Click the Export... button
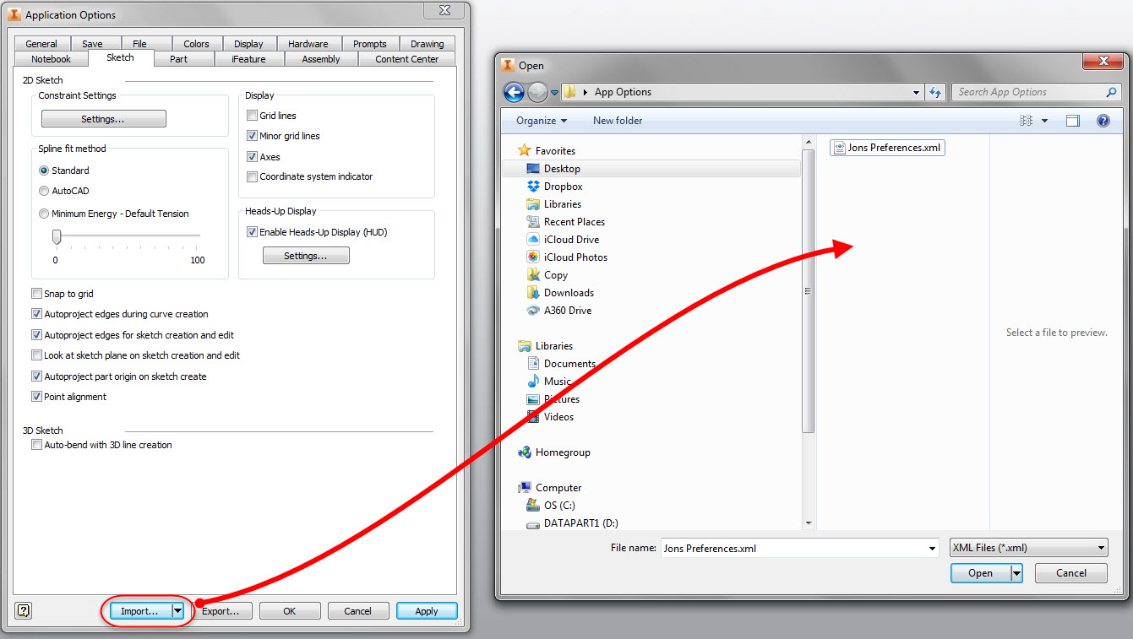The image size is (1133, 639). 222,610
